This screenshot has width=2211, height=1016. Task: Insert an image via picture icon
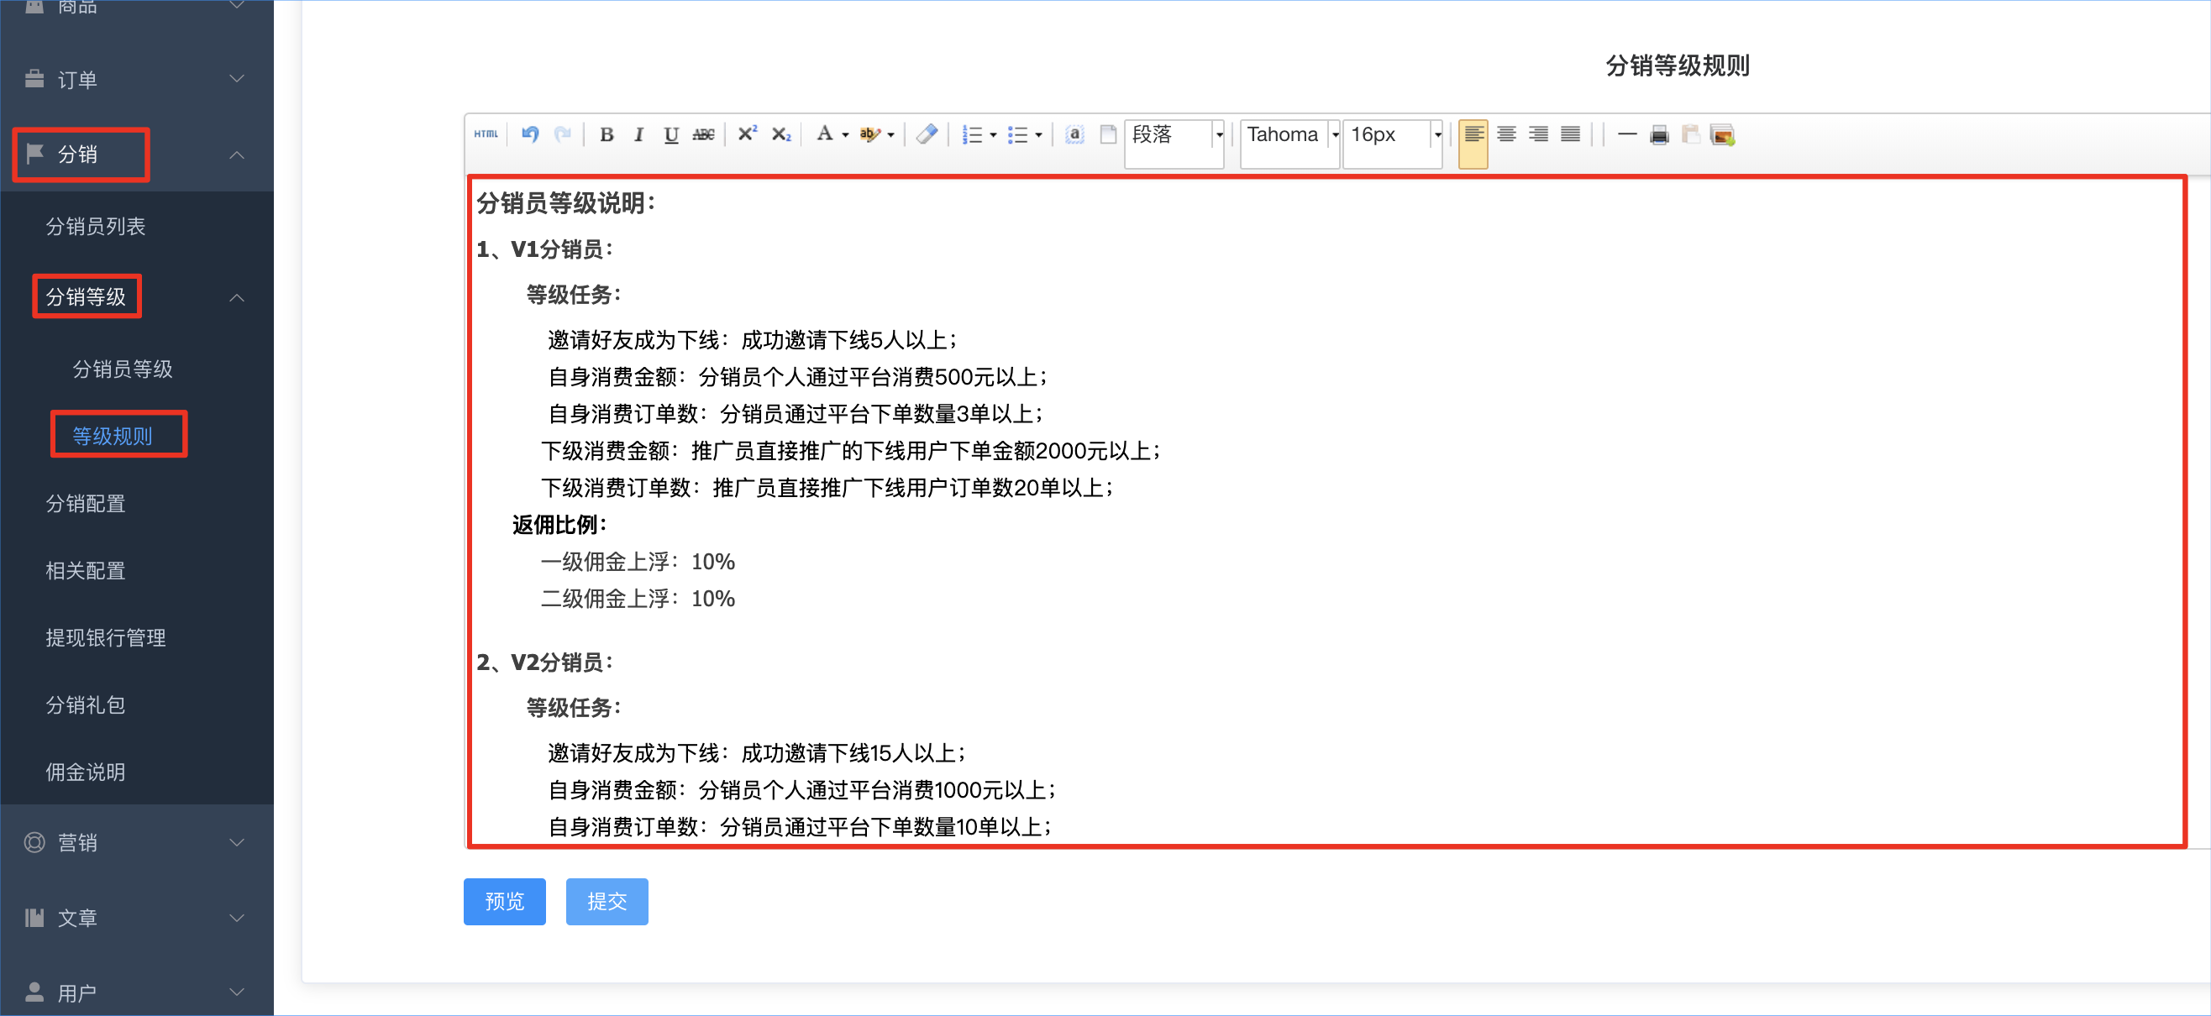[1723, 134]
